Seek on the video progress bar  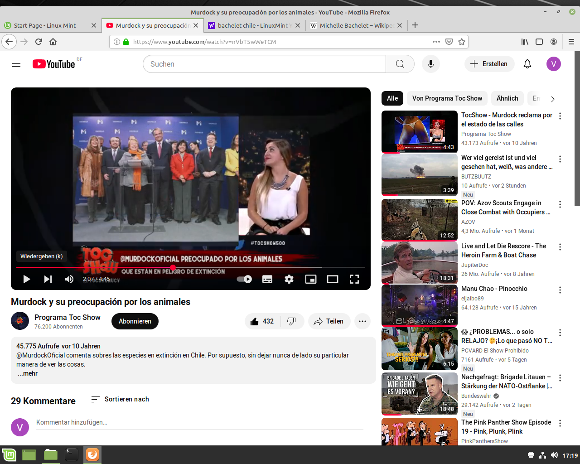191,267
